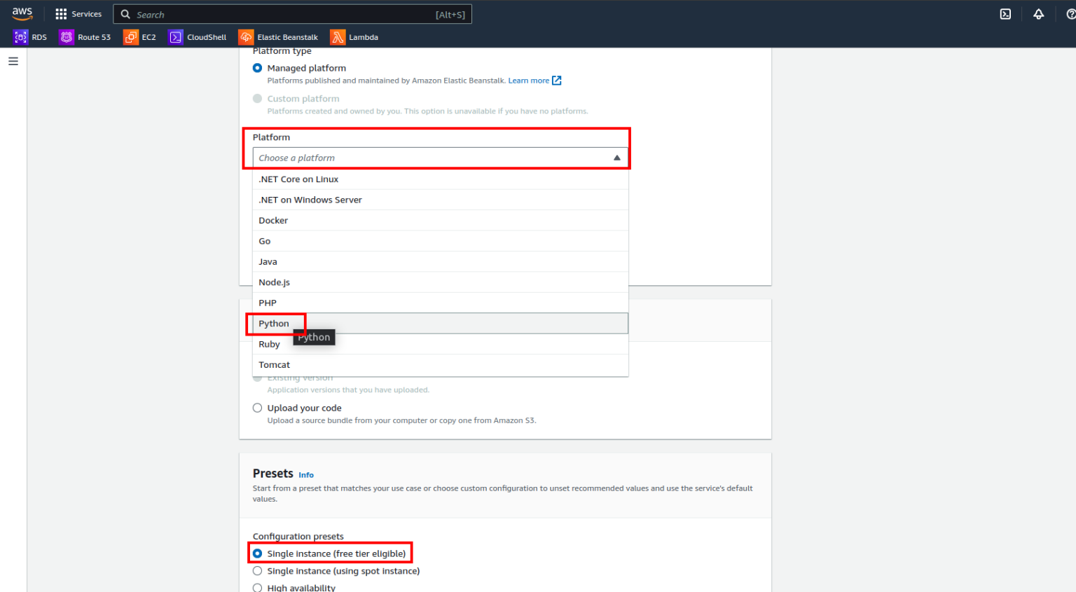Click the AWS home logo
The image size is (1076, 592).
pyautogui.click(x=22, y=13)
